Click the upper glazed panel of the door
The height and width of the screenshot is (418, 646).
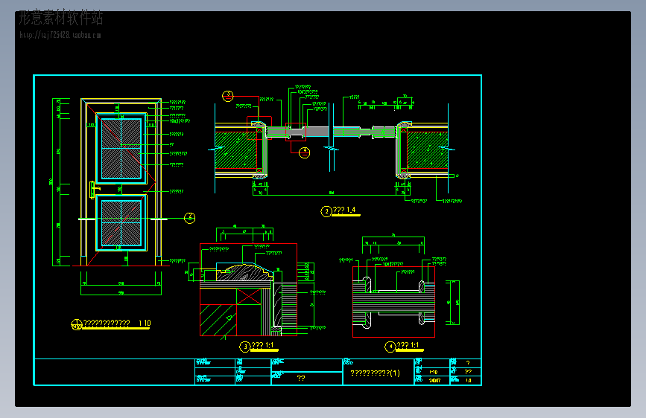[121, 149]
